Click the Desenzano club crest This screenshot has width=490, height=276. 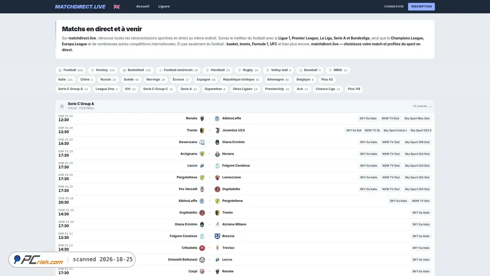click(202, 142)
